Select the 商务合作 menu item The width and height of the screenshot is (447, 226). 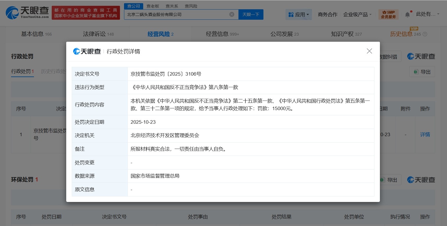pos(327,14)
